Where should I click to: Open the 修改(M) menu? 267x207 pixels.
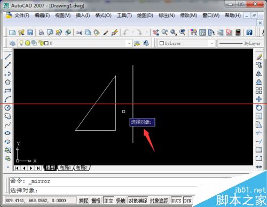(189, 15)
